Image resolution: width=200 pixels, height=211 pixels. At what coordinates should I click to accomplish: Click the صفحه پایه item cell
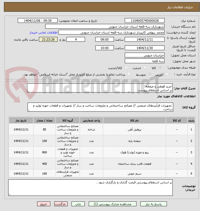(134, 141)
